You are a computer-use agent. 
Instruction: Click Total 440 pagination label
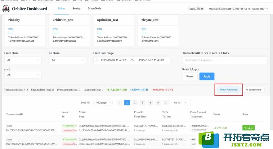86,103
